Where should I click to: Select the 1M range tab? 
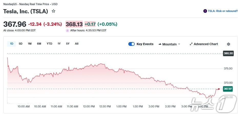(x=30, y=44)
